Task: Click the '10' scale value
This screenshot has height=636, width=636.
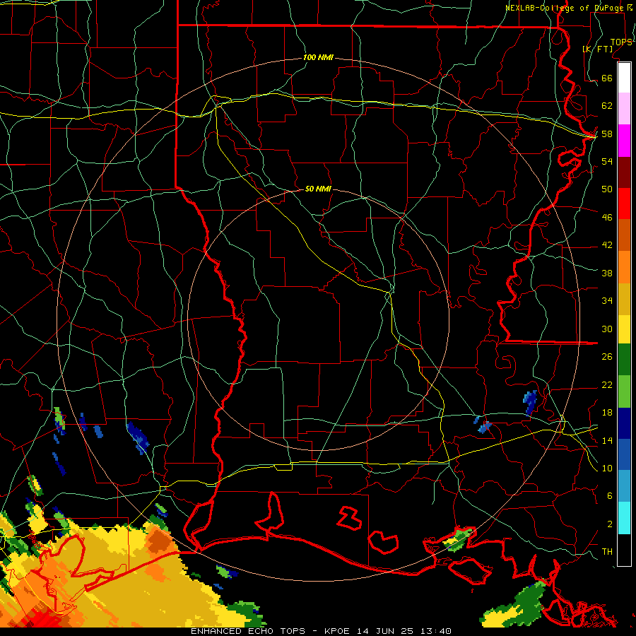Action: coord(607,468)
